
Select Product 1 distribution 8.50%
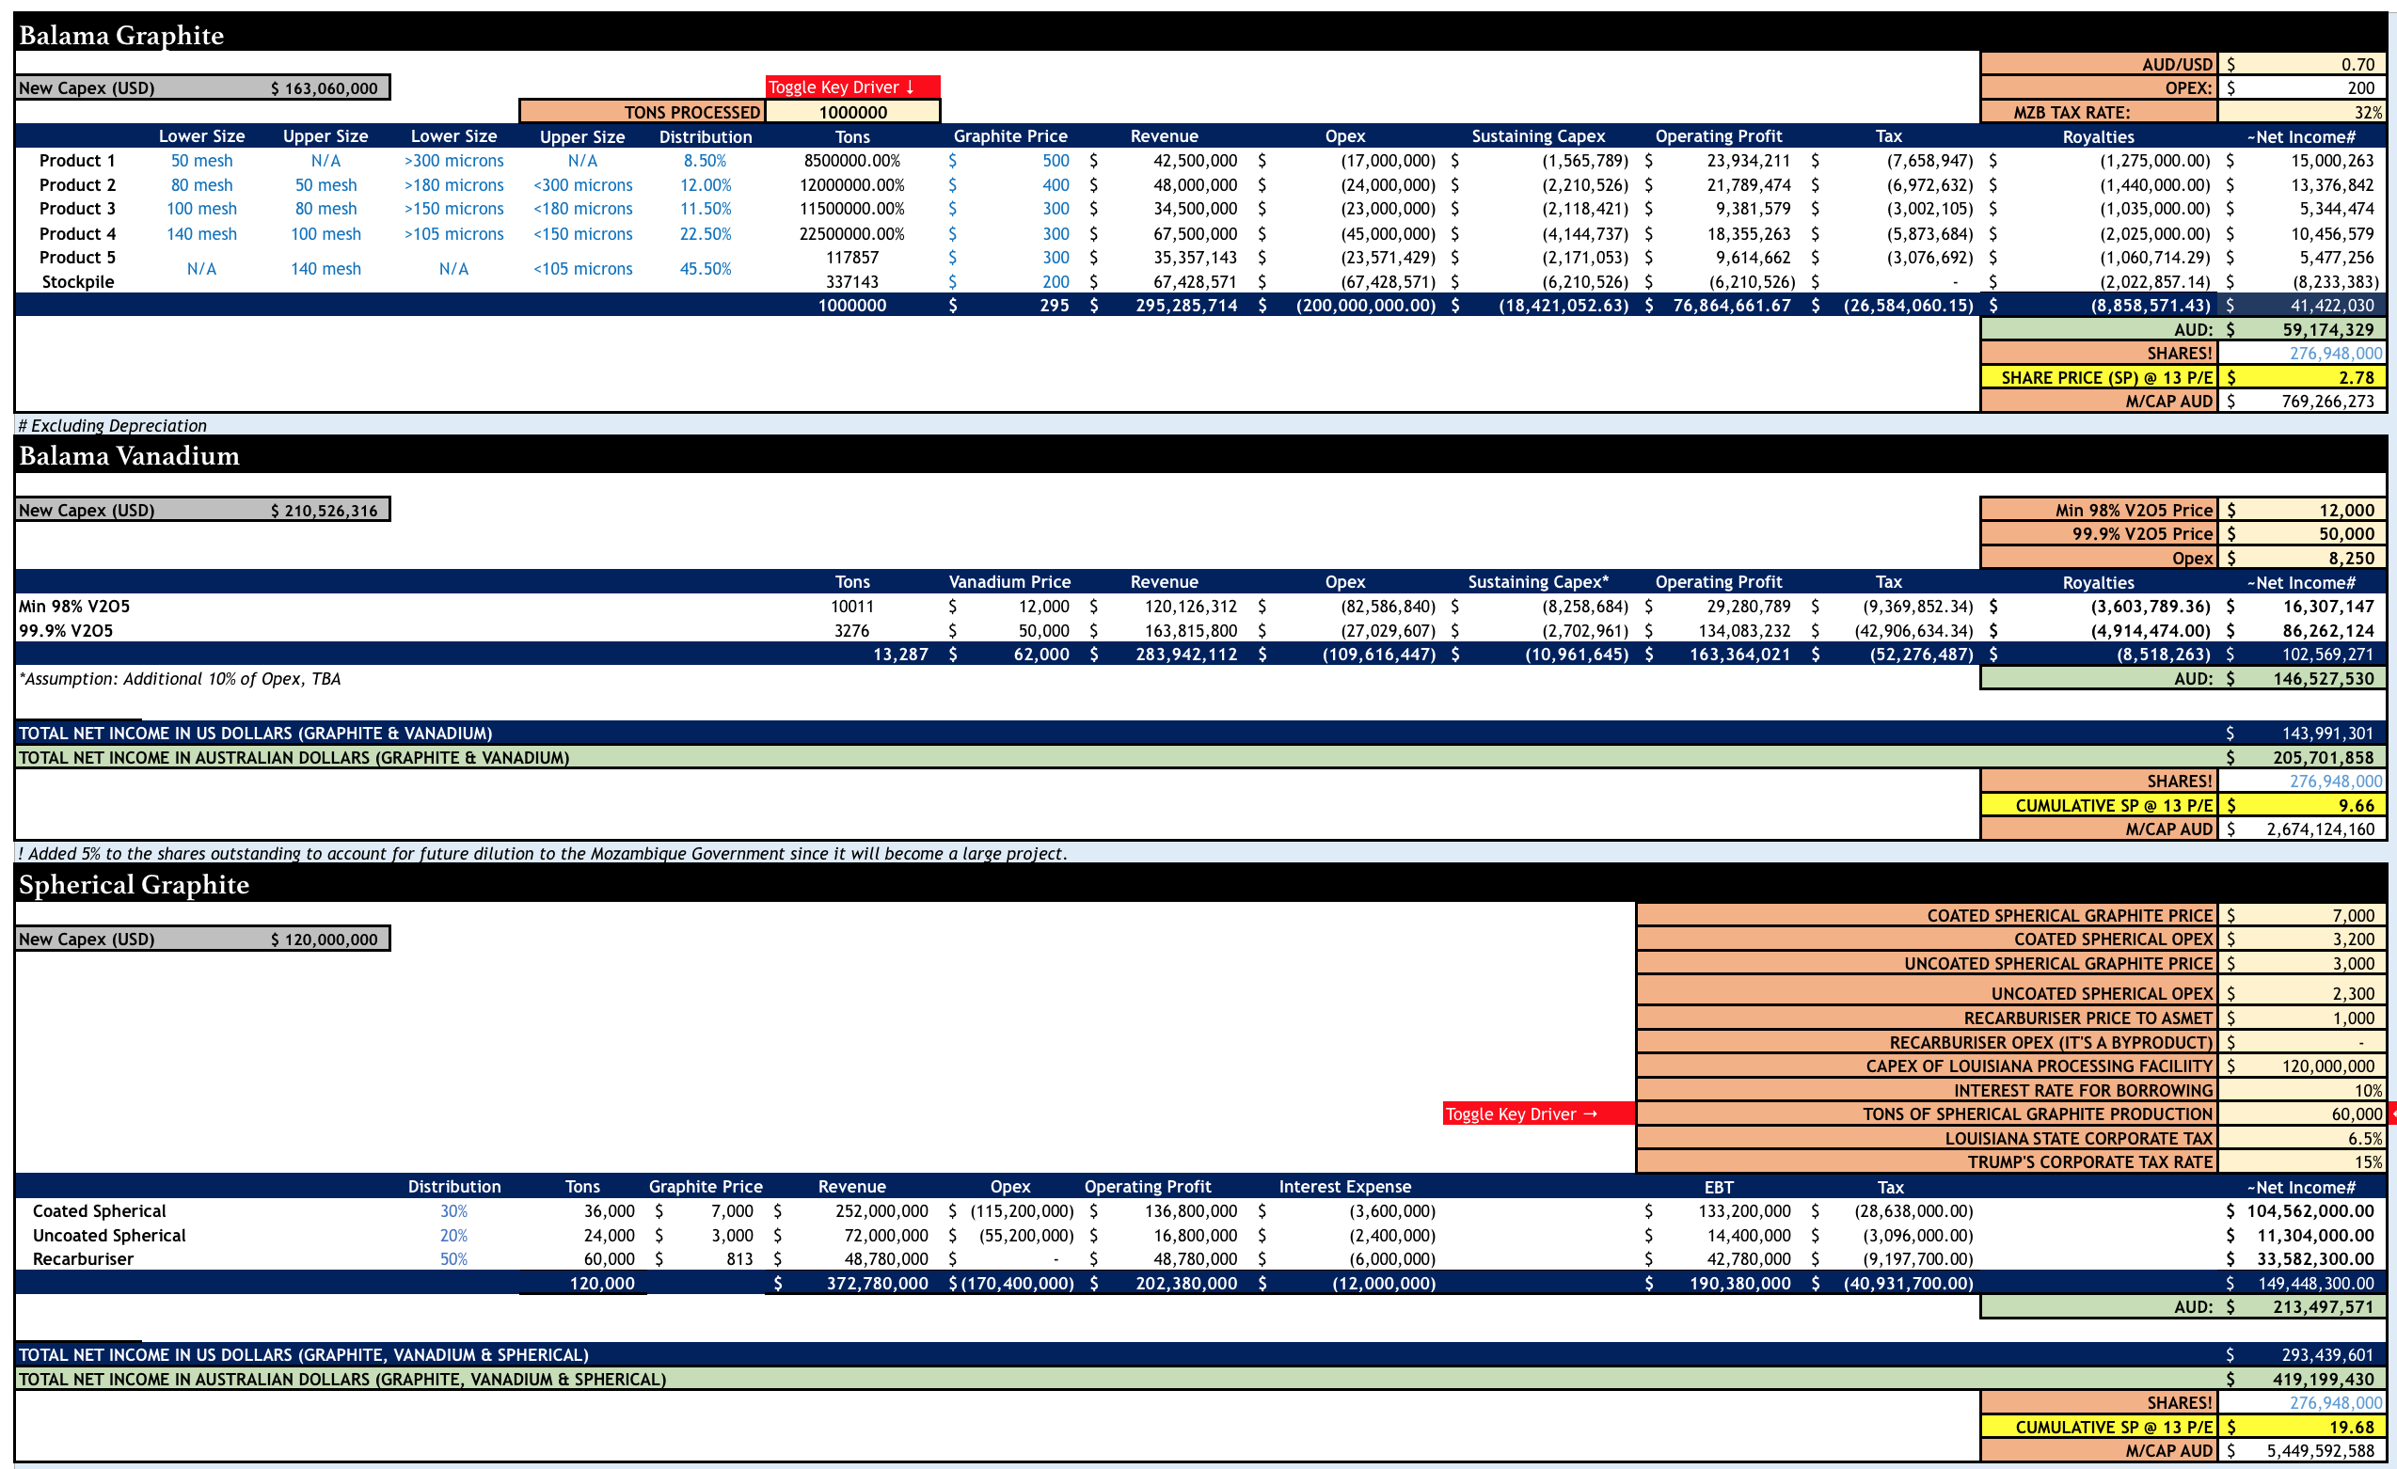[705, 161]
